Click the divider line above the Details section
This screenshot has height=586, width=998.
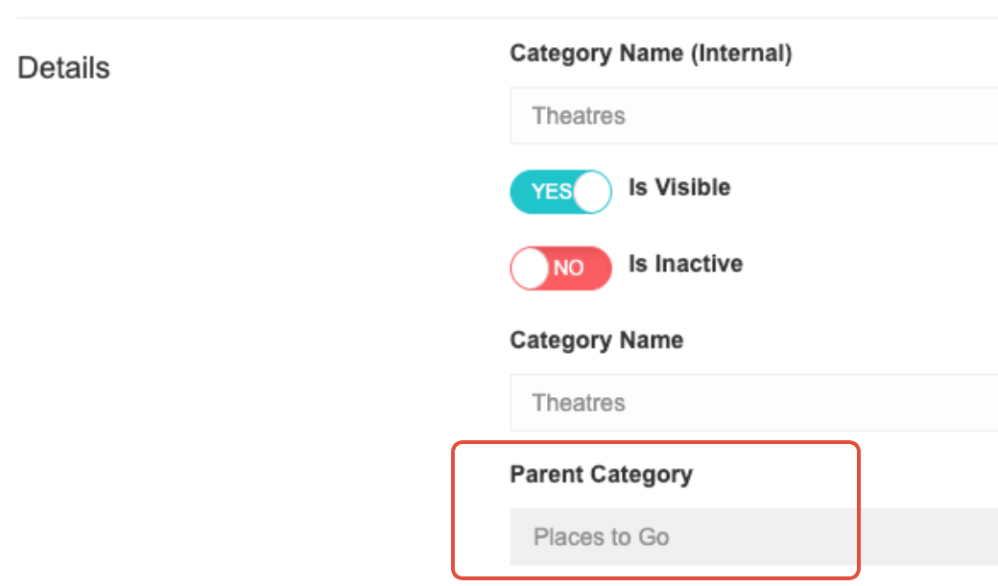(x=499, y=17)
